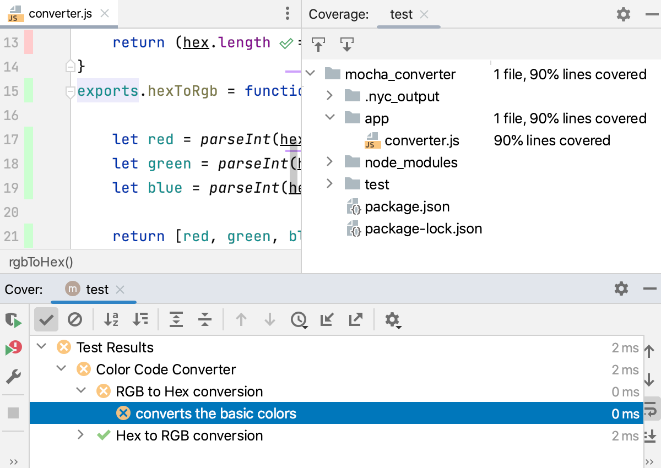Rerun the failed tests
Screen dimensions: 661x468
click(x=12, y=319)
